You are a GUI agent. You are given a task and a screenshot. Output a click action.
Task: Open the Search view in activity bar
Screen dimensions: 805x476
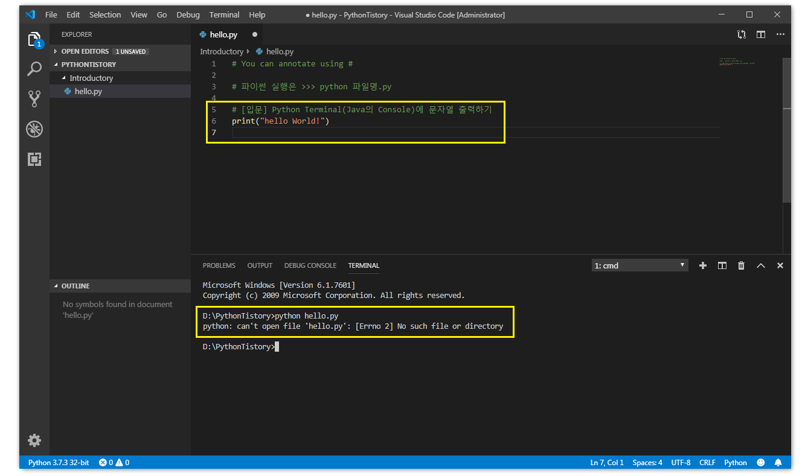tap(34, 69)
